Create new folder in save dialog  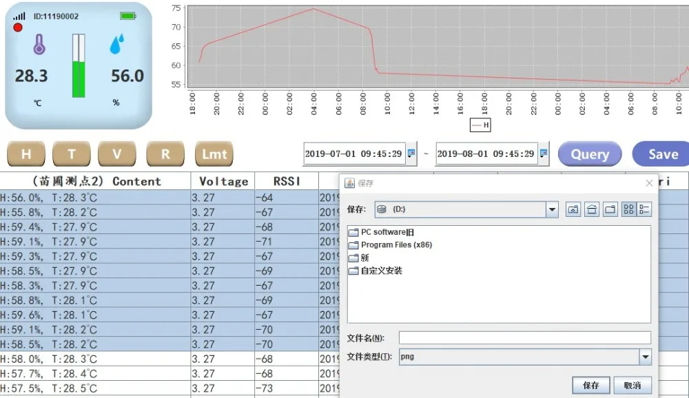[x=610, y=209]
